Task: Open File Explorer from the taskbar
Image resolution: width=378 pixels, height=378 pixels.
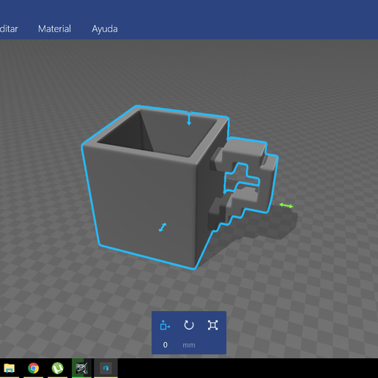Action: point(9,368)
